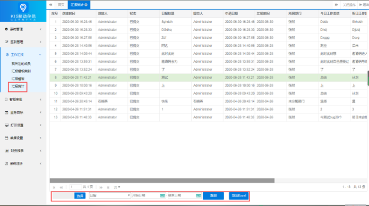Click the 导出Excel button
The image size is (369, 206).
pyautogui.click(x=239, y=195)
